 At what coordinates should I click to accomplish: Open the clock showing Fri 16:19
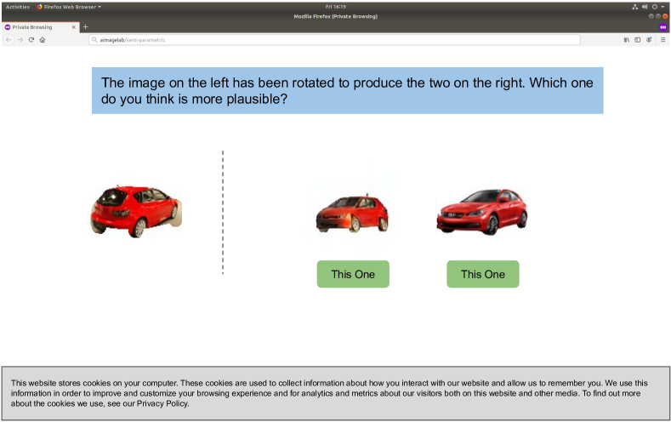(x=335, y=7)
